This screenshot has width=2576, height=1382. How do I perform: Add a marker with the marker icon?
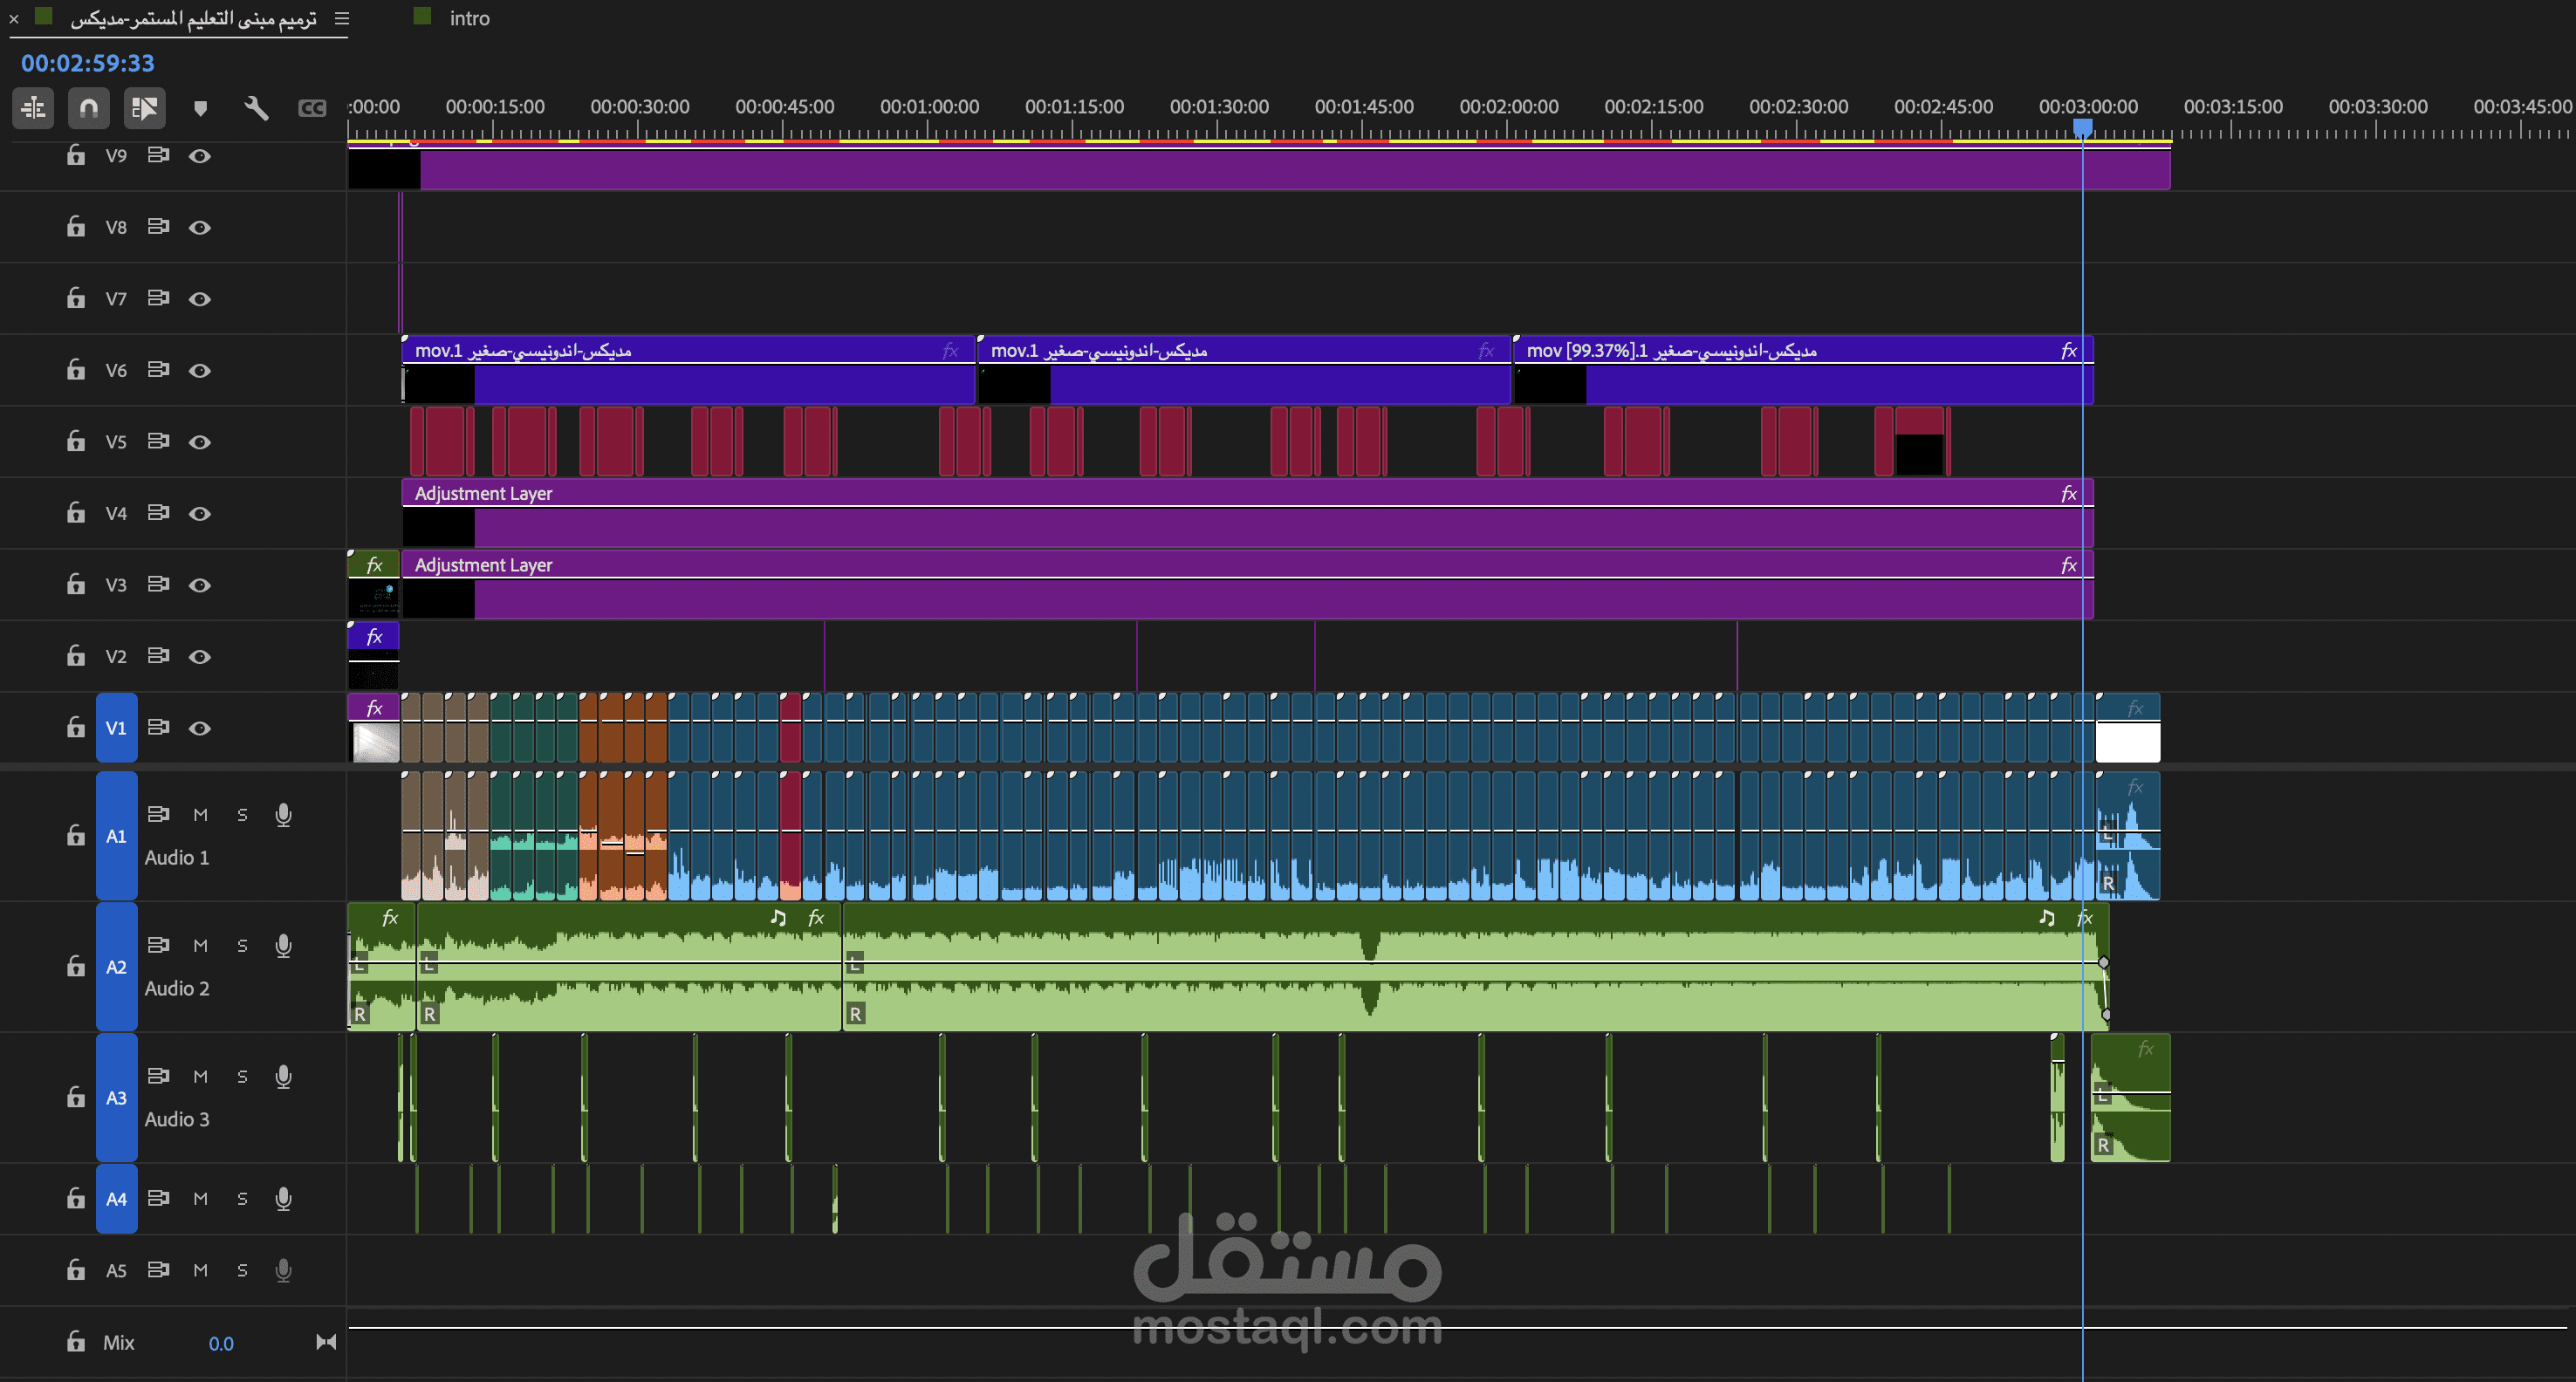click(200, 108)
